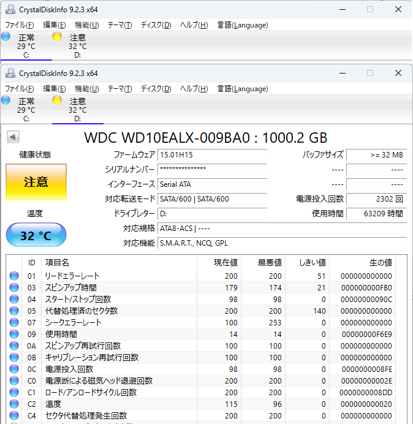Click the 項目名 column header
The height and width of the screenshot is (424, 413).
119,262
